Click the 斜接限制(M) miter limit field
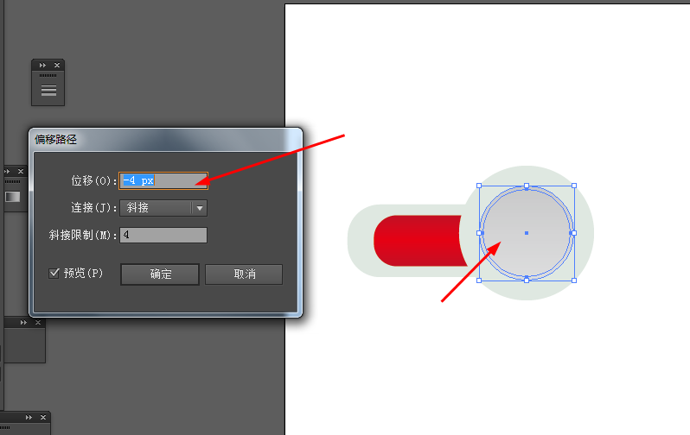 pos(163,235)
